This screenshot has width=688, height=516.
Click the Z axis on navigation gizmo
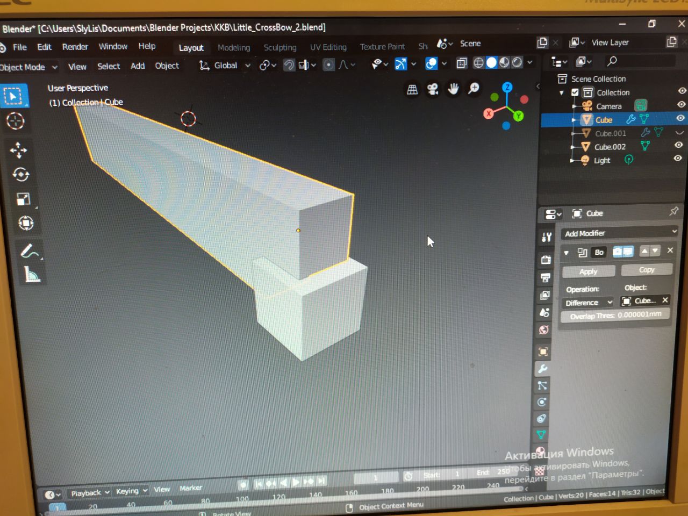click(507, 87)
